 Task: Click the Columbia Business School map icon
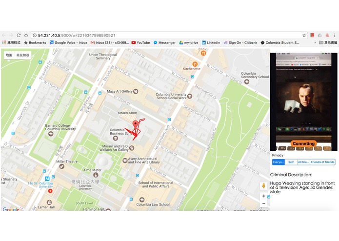pos(116,139)
